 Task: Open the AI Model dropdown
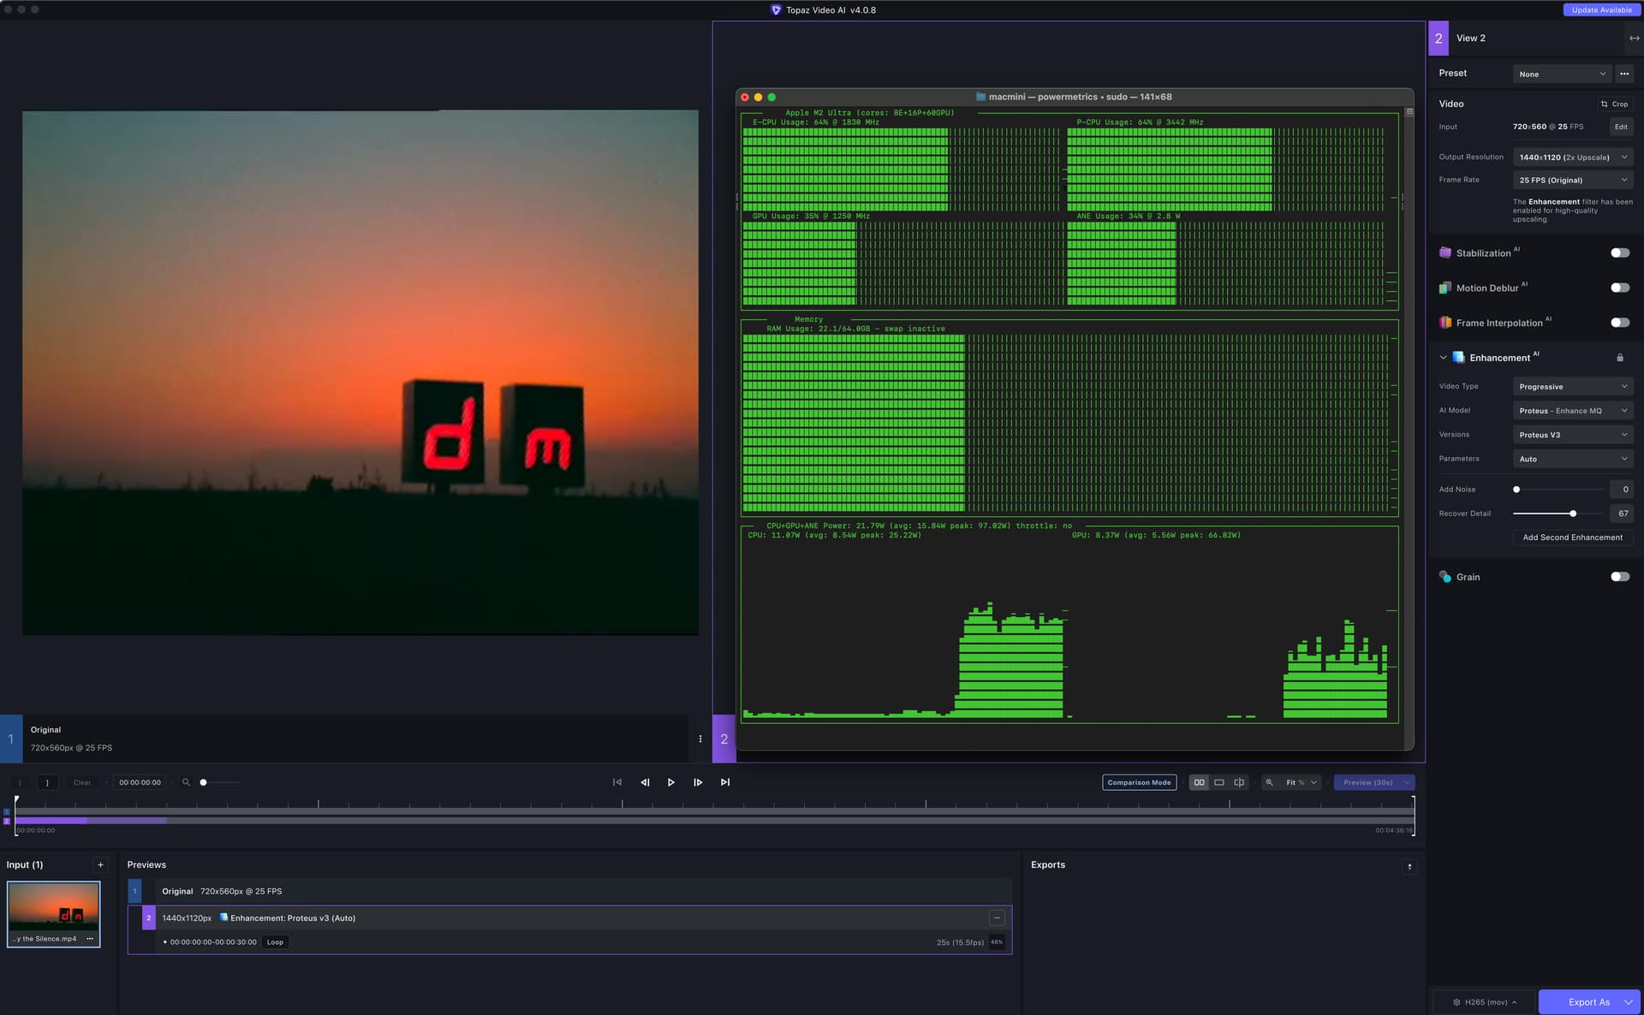click(x=1572, y=411)
